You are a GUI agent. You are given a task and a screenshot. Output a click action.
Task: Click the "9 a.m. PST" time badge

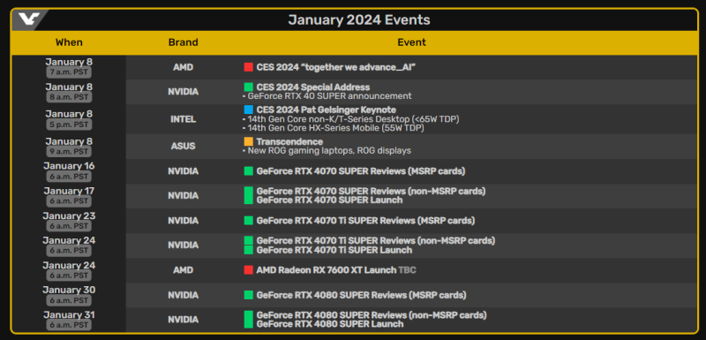click(69, 151)
